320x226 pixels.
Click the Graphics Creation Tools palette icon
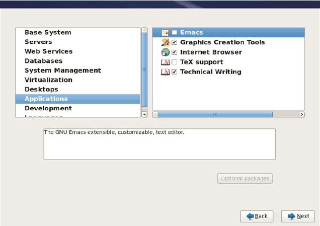click(166, 42)
